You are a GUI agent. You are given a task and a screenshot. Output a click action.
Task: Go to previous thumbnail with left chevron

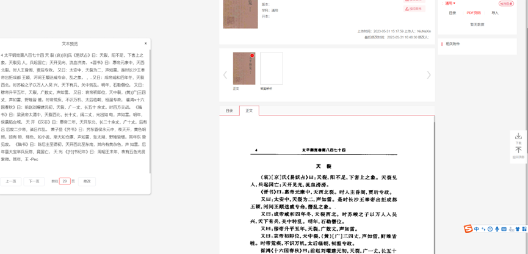point(225,75)
